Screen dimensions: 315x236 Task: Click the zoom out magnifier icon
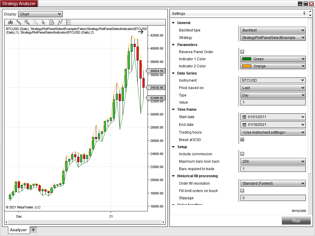(35, 22)
